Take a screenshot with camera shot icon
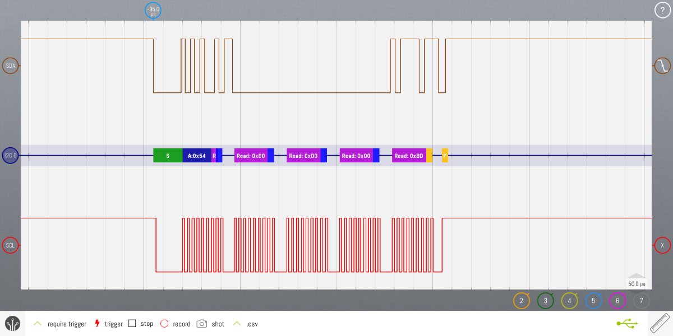The image size is (673, 336). click(x=202, y=324)
